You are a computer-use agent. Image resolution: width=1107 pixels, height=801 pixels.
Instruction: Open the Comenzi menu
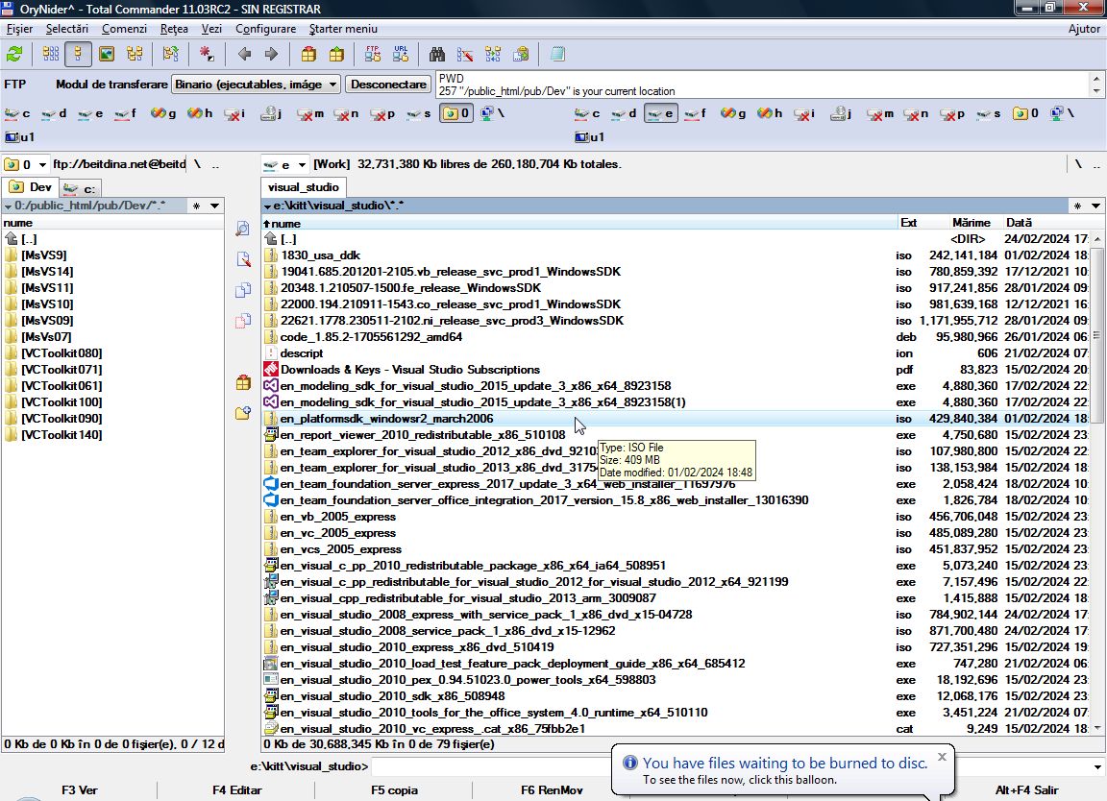coord(124,29)
